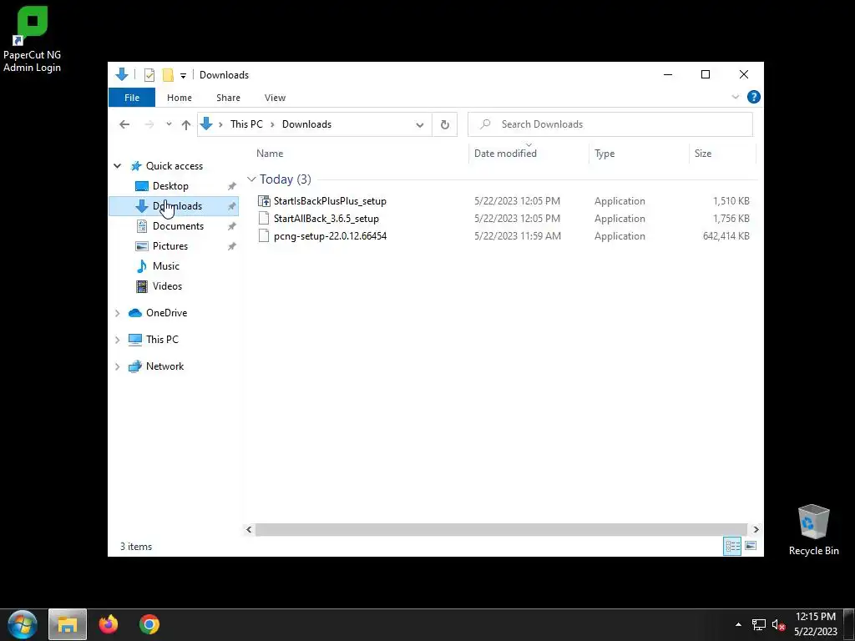This screenshot has height=641, width=855.
Task: Click the Search Downloads field
Action: click(x=610, y=124)
